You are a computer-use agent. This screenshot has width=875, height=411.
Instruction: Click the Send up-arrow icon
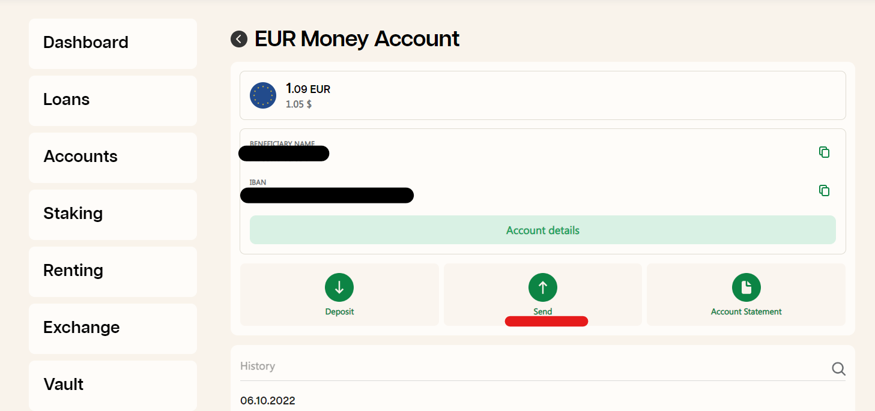543,287
